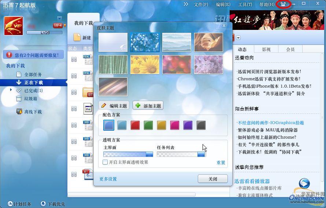Open the 编辑(E) menu
The width and height of the screenshot is (326, 208).
tap(223, 4)
